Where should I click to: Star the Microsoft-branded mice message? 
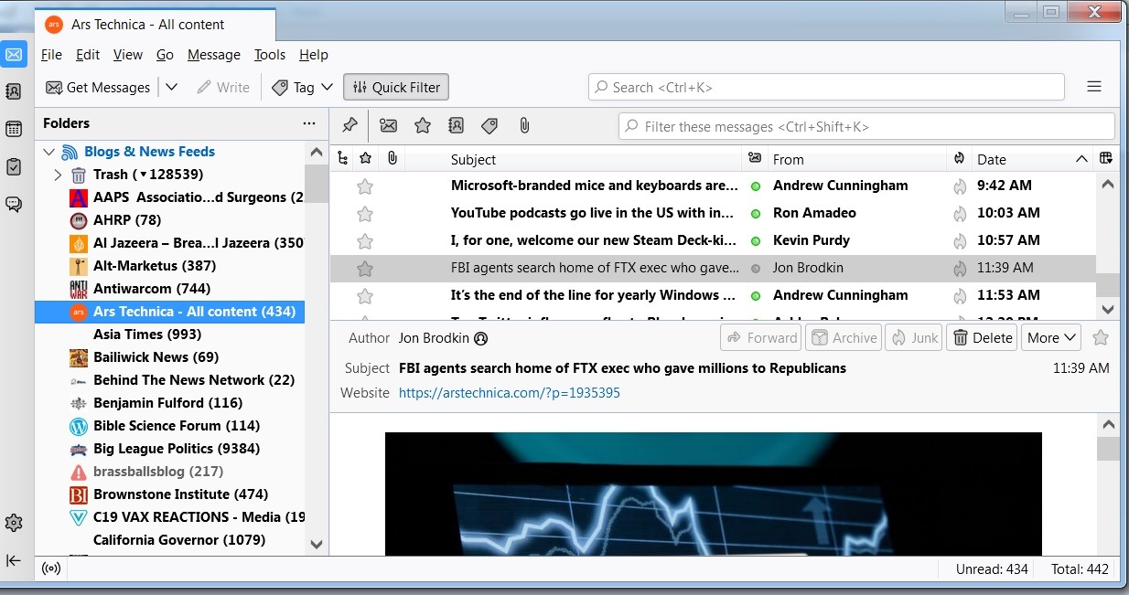coord(365,186)
